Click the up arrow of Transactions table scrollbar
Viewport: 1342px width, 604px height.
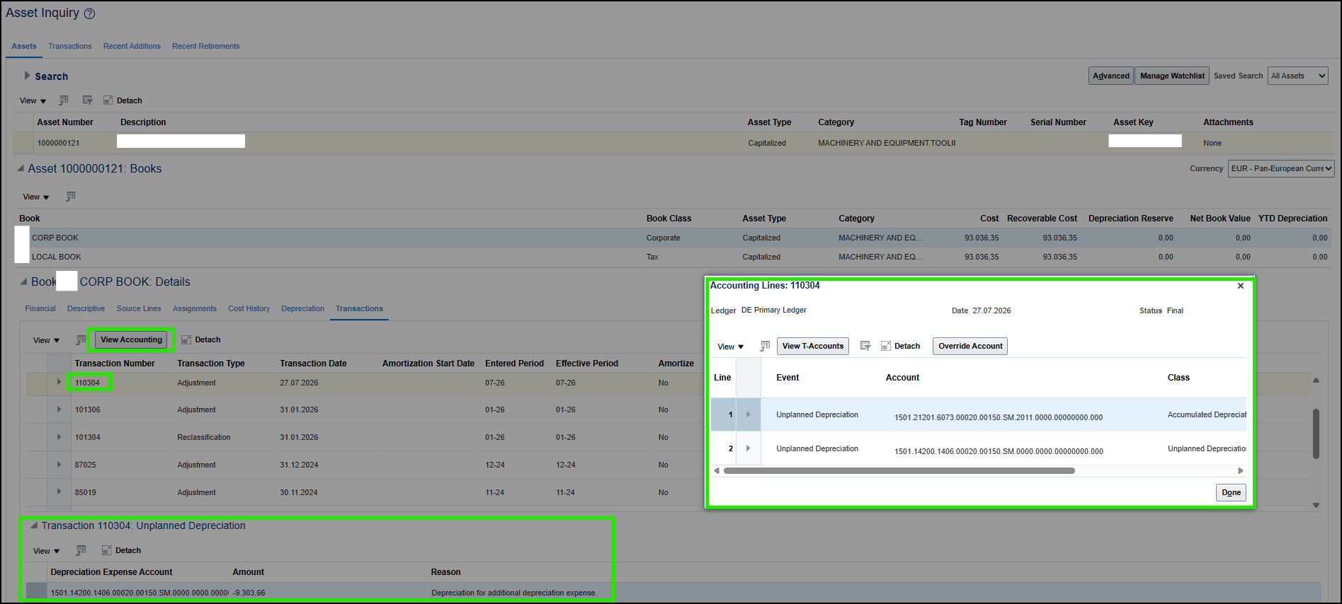[x=1316, y=380]
